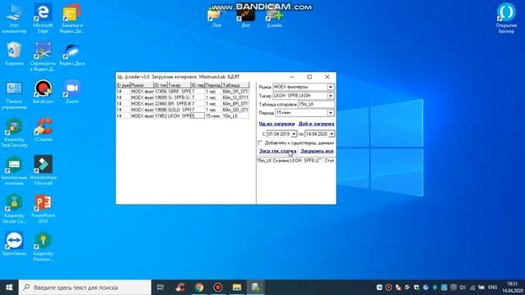Select the Kaspersky Secure Connection desktop icon

pyautogui.click(x=14, y=209)
